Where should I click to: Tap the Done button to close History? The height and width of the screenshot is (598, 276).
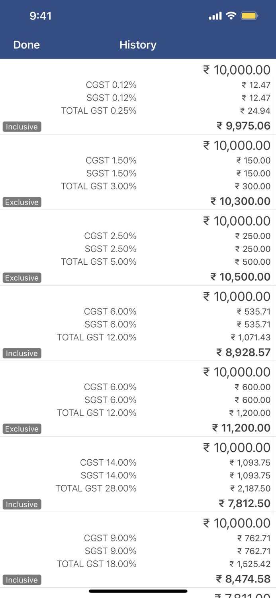pyautogui.click(x=26, y=45)
